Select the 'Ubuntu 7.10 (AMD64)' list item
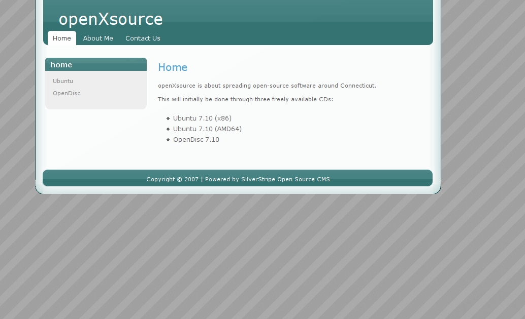This screenshot has height=319, width=525. tap(207, 129)
